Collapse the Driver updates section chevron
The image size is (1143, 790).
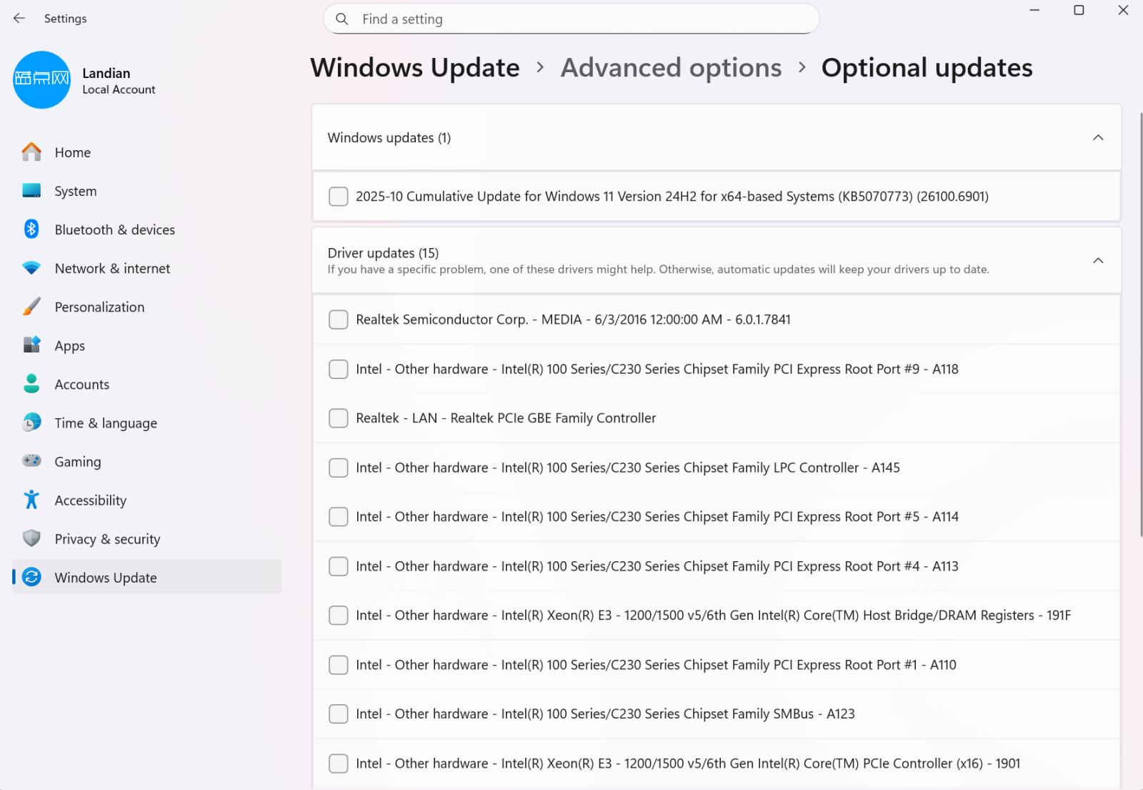(1097, 261)
